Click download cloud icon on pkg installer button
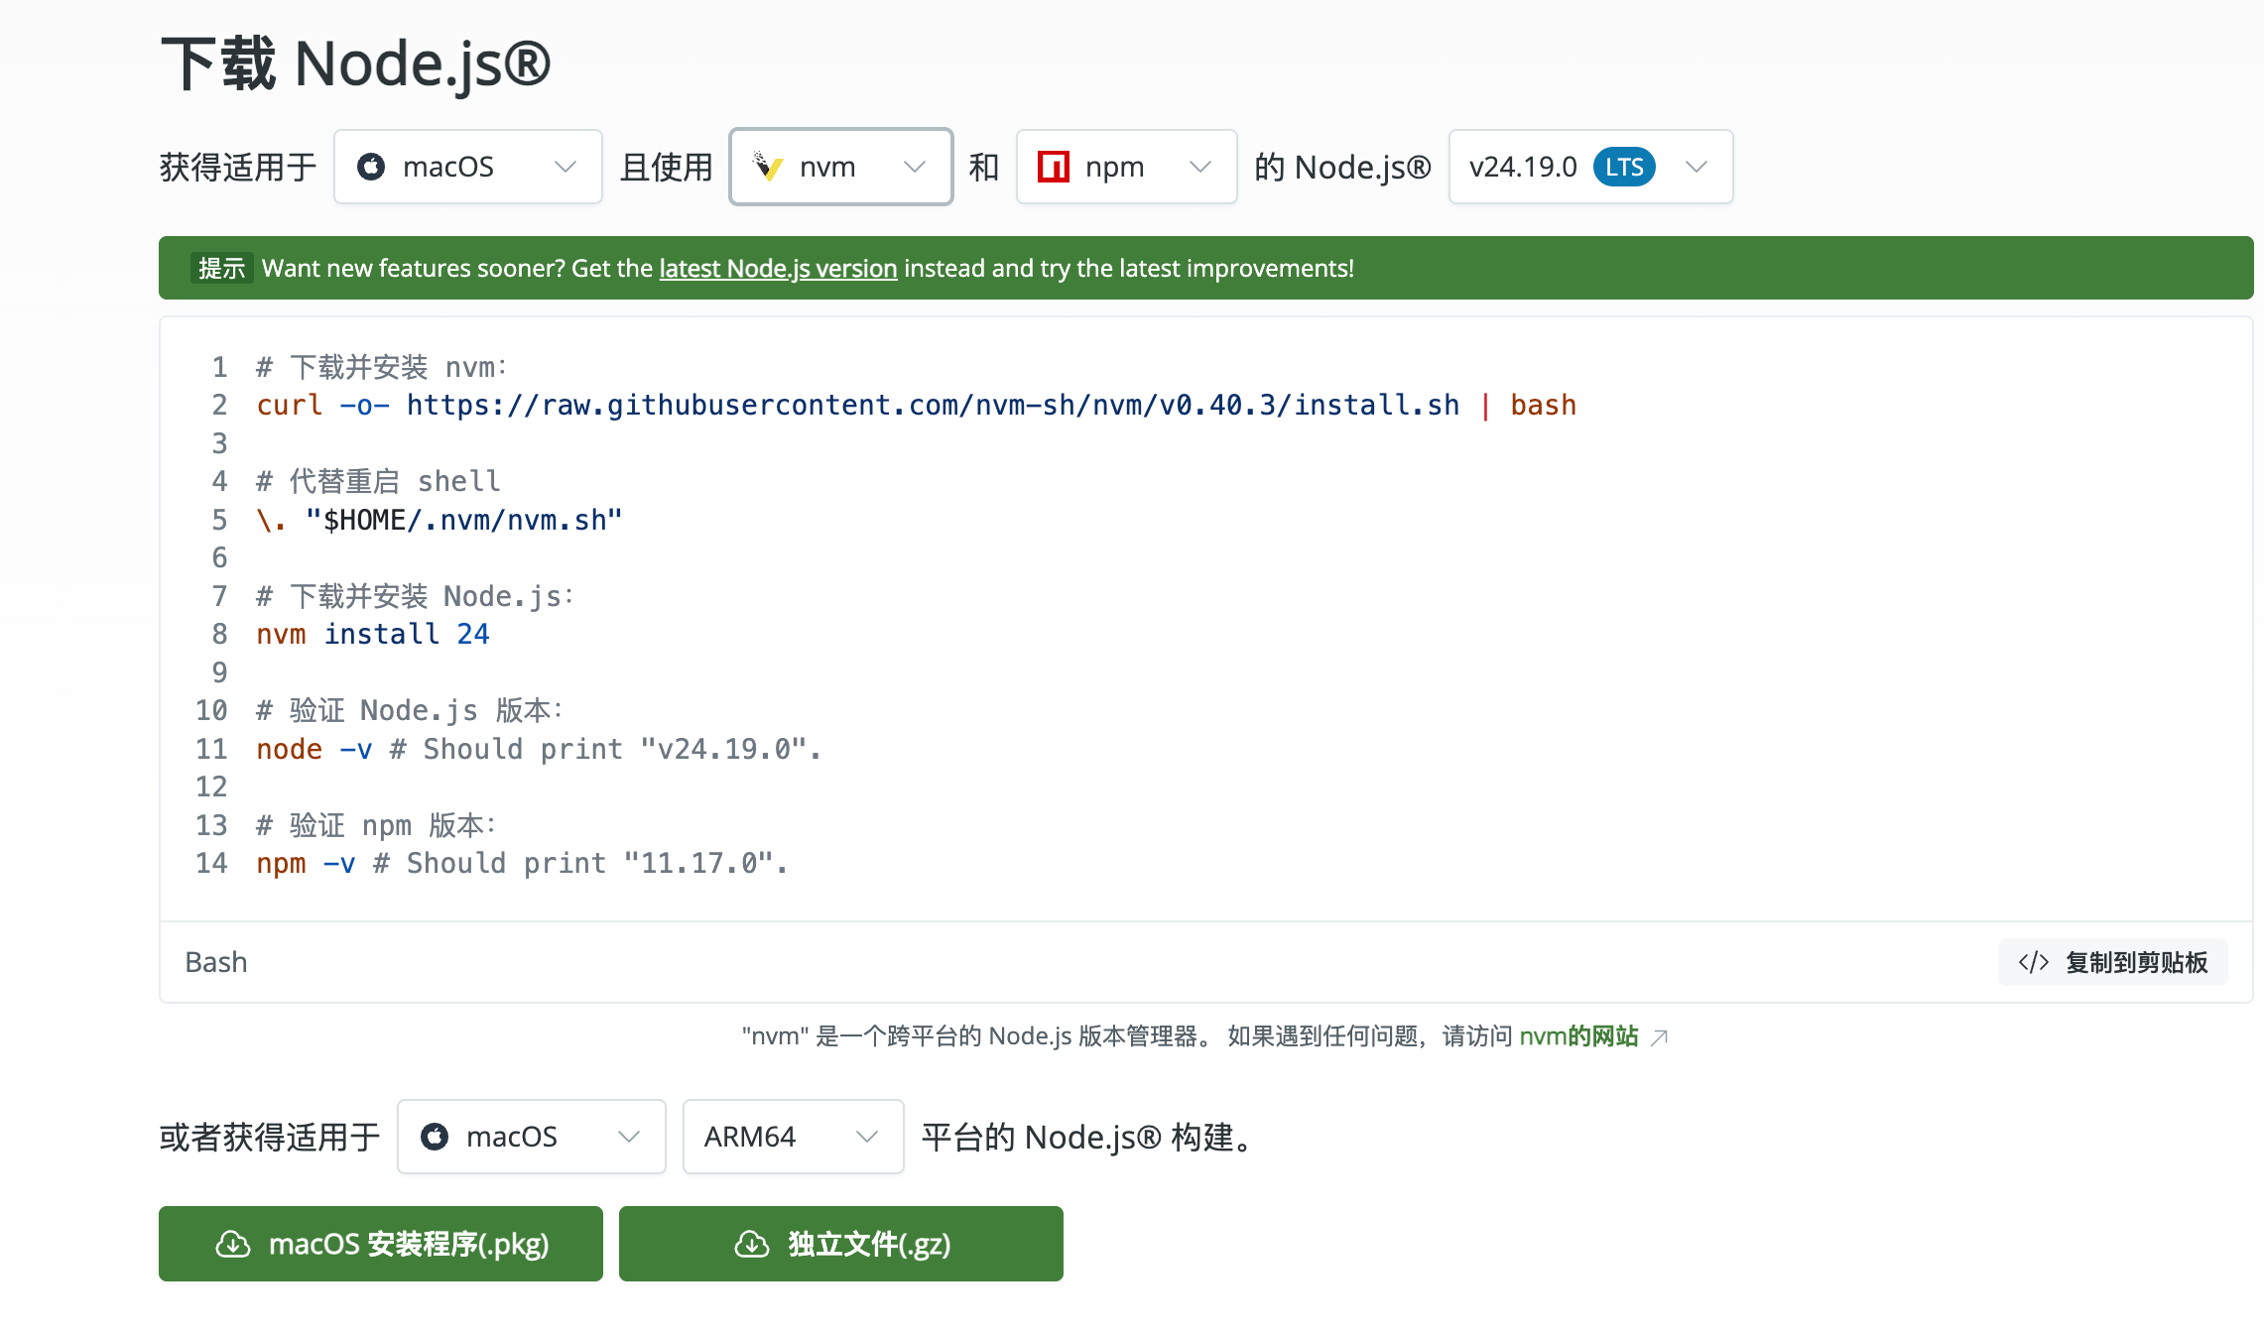The width and height of the screenshot is (2264, 1333). pyautogui.click(x=233, y=1244)
